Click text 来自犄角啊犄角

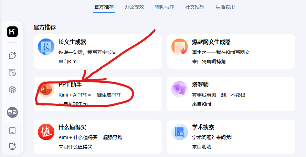(209, 61)
